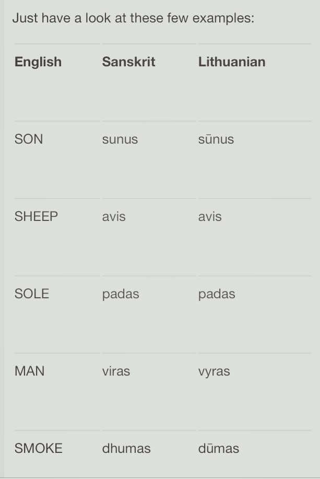Click the intro sentence about examples
The image size is (320, 479).
tap(133, 18)
